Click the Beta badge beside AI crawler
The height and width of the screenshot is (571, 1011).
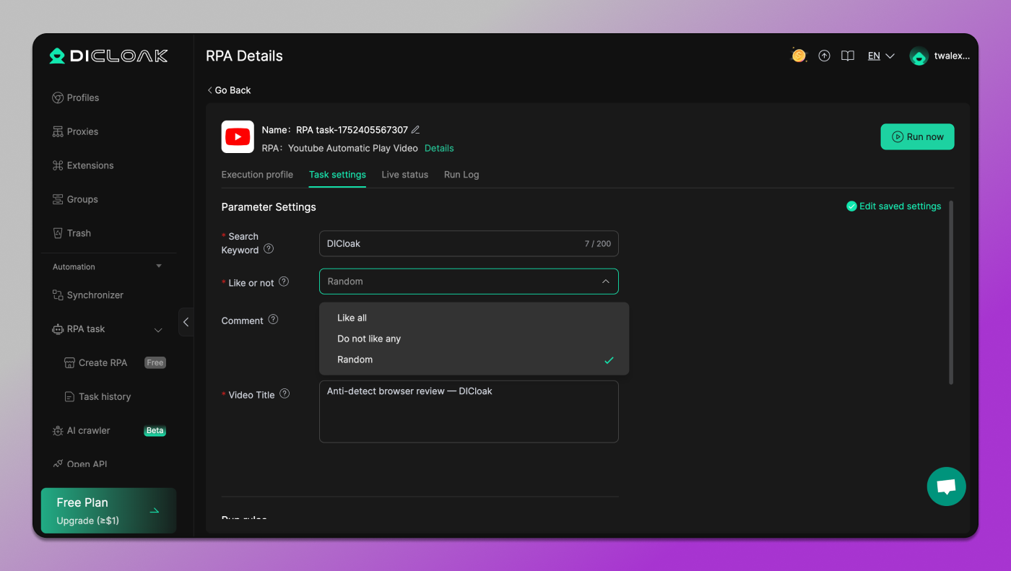point(155,430)
